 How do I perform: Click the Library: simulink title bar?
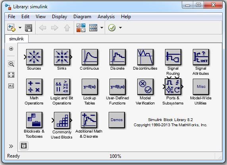tap(31, 7)
